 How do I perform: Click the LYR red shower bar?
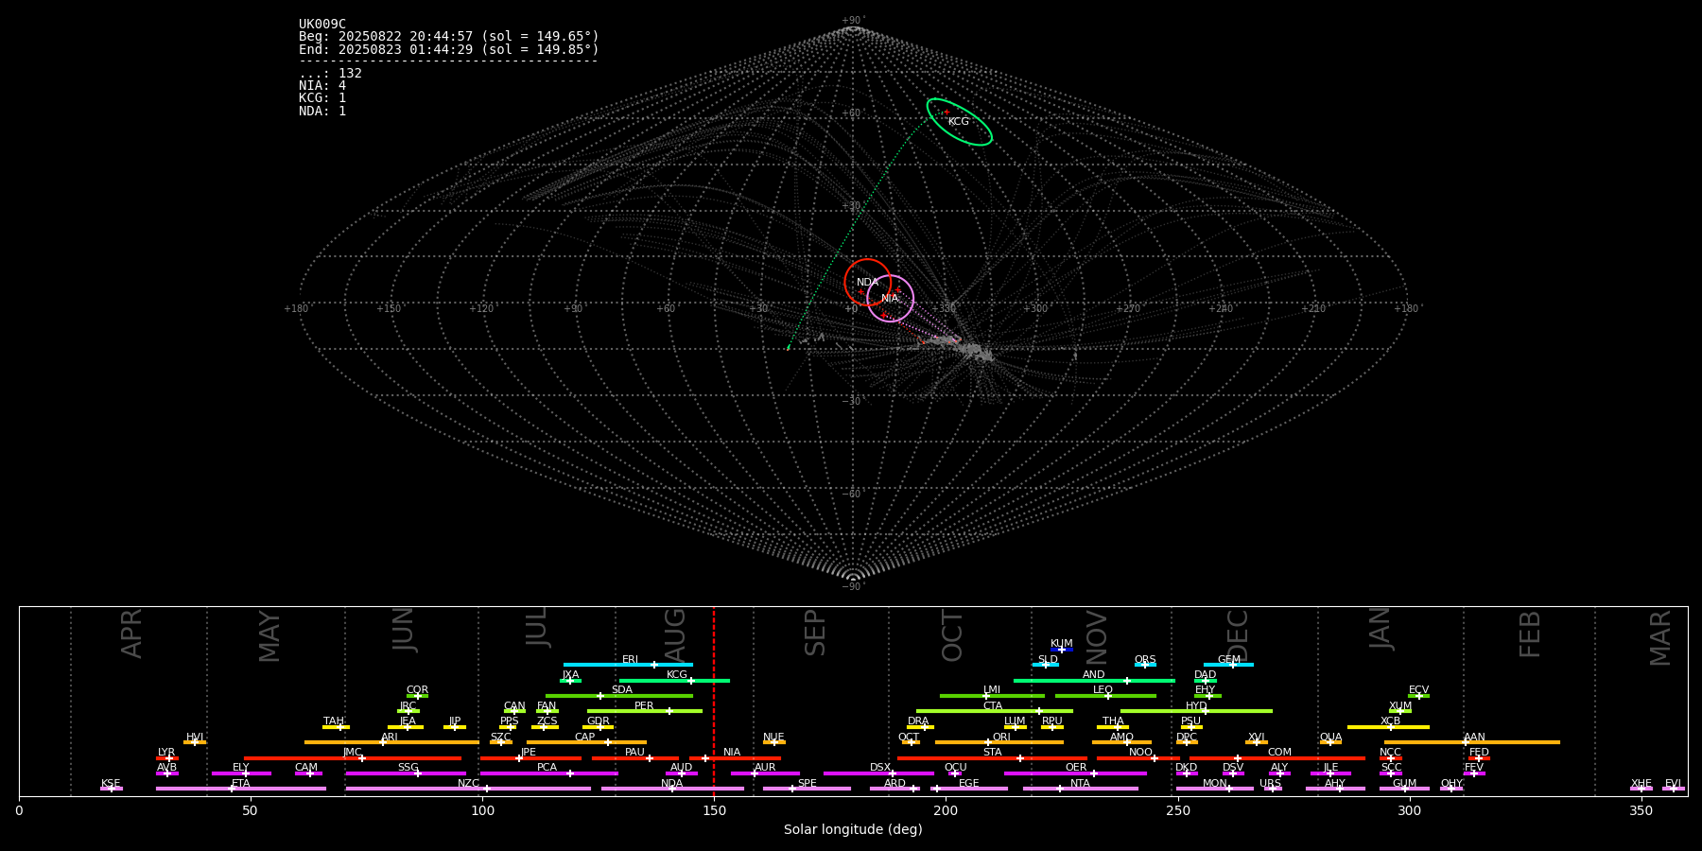point(167,758)
